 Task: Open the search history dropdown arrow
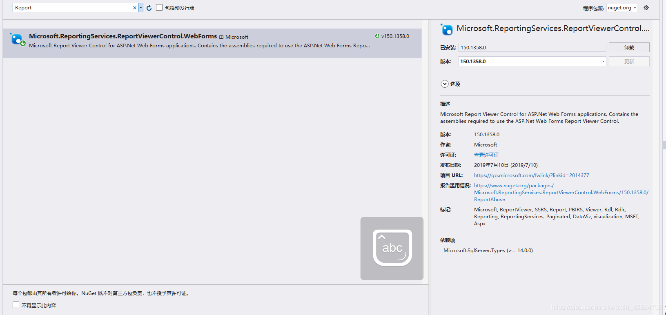pos(141,8)
